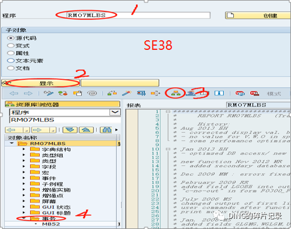Set a session breakpoint icon
The width and height of the screenshot is (291, 229).
240,93
